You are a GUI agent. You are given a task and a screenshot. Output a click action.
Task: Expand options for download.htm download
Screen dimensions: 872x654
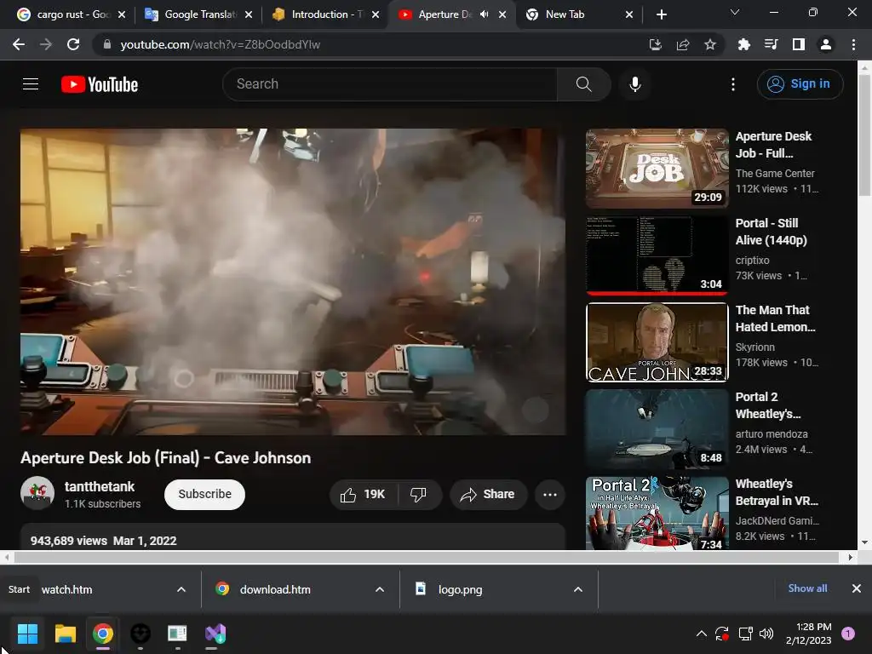tap(380, 589)
